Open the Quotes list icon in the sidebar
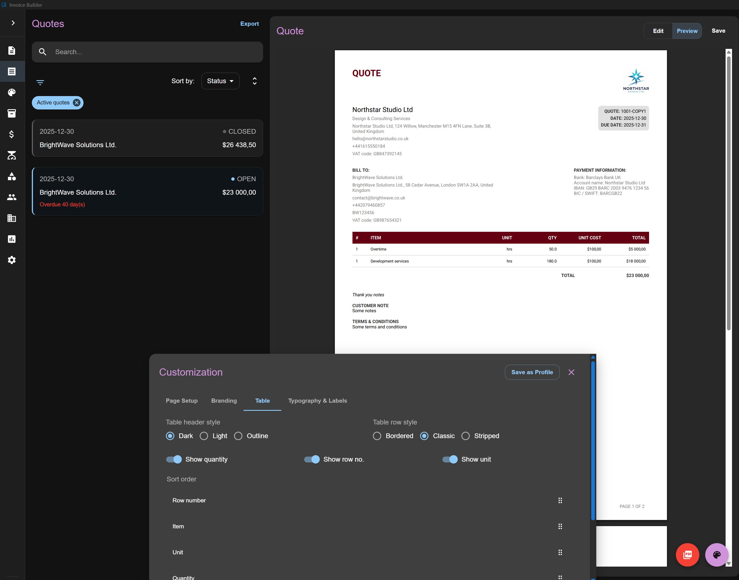Image resolution: width=739 pixels, height=580 pixels. [x=12, y=71]
